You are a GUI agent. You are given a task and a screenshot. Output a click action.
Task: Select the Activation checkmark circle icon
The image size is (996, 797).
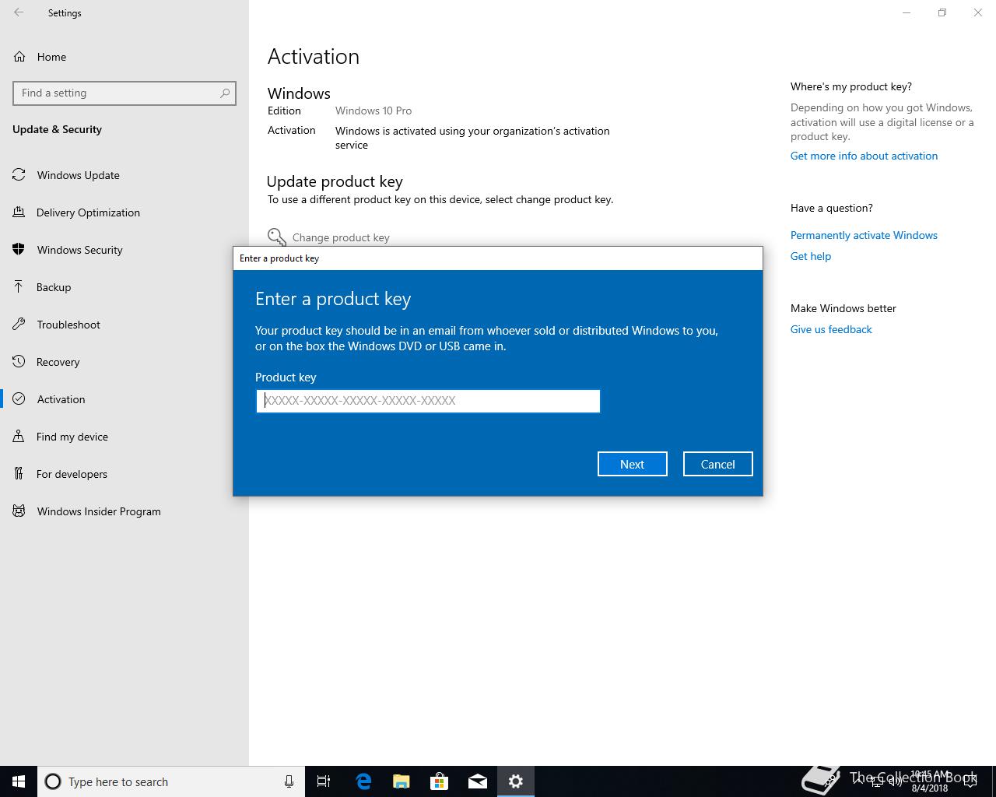coord(19,399)
